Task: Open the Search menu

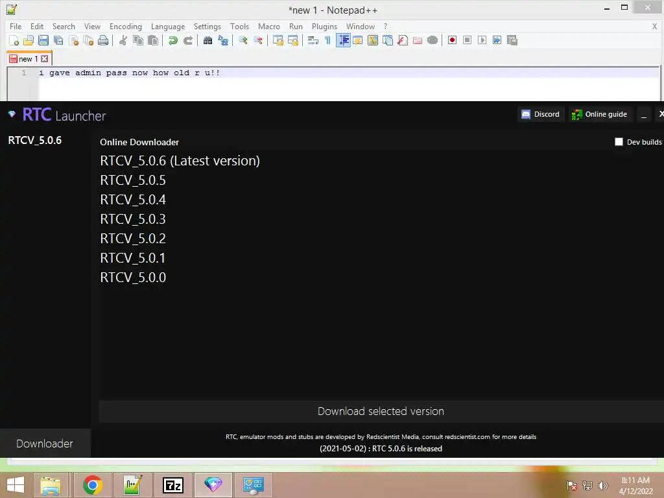Action: click(64, 26)
